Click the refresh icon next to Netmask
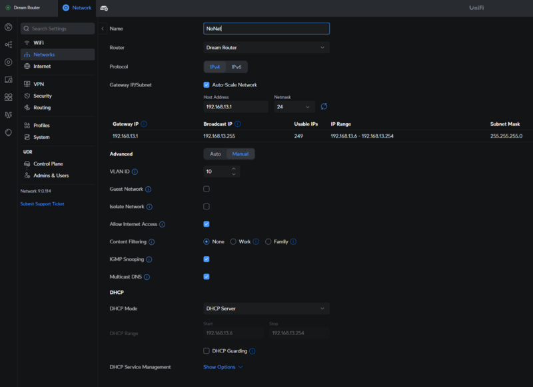This screenshot has width=533, height=387. [324, 106]
